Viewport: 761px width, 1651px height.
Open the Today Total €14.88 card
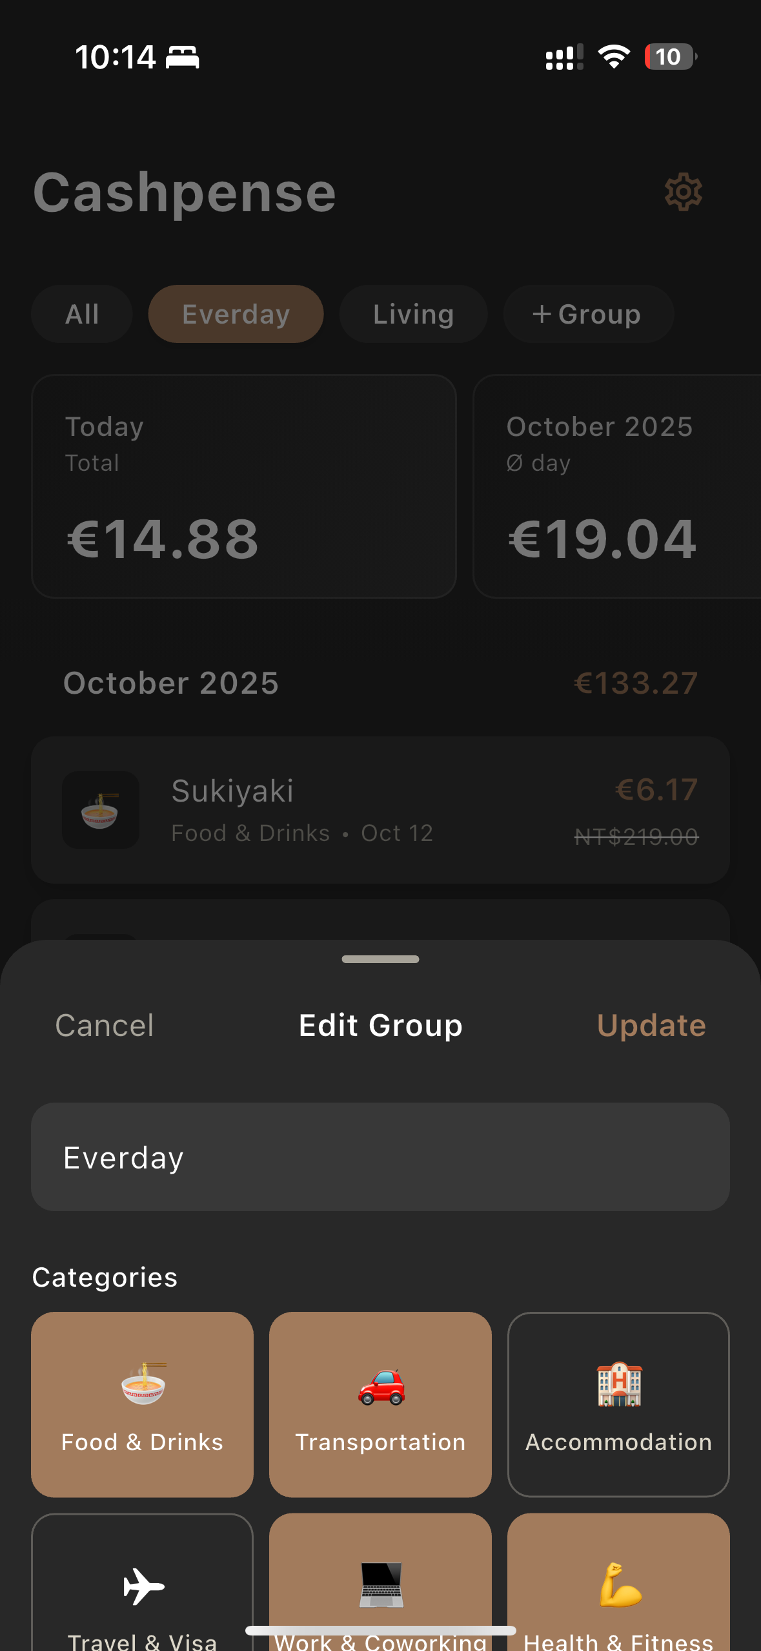click(x=244, y=486)
